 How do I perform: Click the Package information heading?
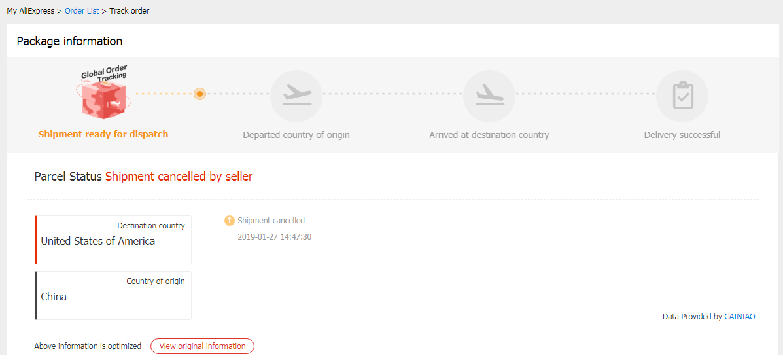click(x=69, y=41)
